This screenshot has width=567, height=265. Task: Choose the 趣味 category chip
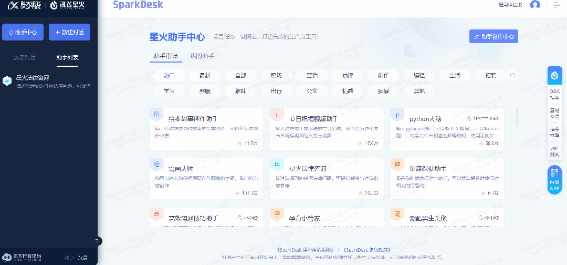[241, 91]
